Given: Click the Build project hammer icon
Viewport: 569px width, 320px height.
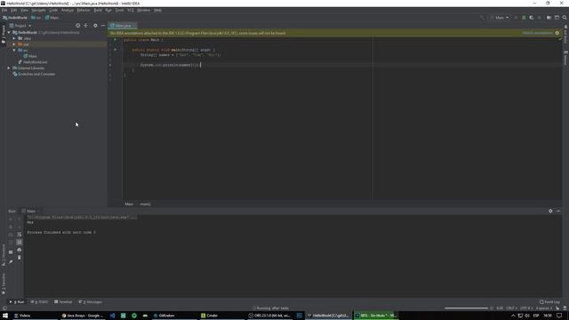Looking at the screenshot, I should coord(482,18).
